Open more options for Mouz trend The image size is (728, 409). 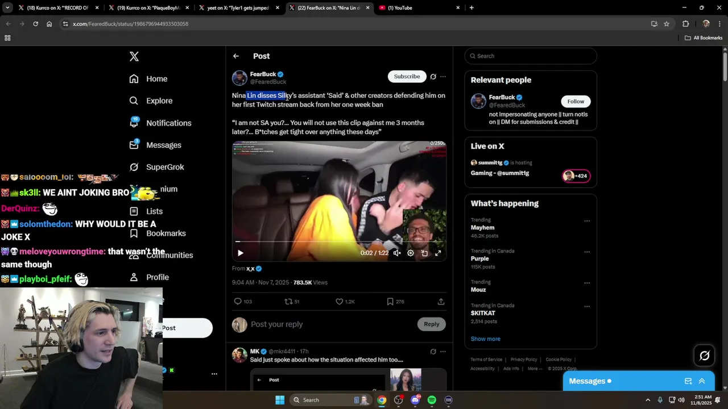tap(587, 283)
